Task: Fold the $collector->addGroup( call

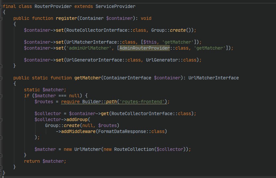Action: [x=1, y=120]
